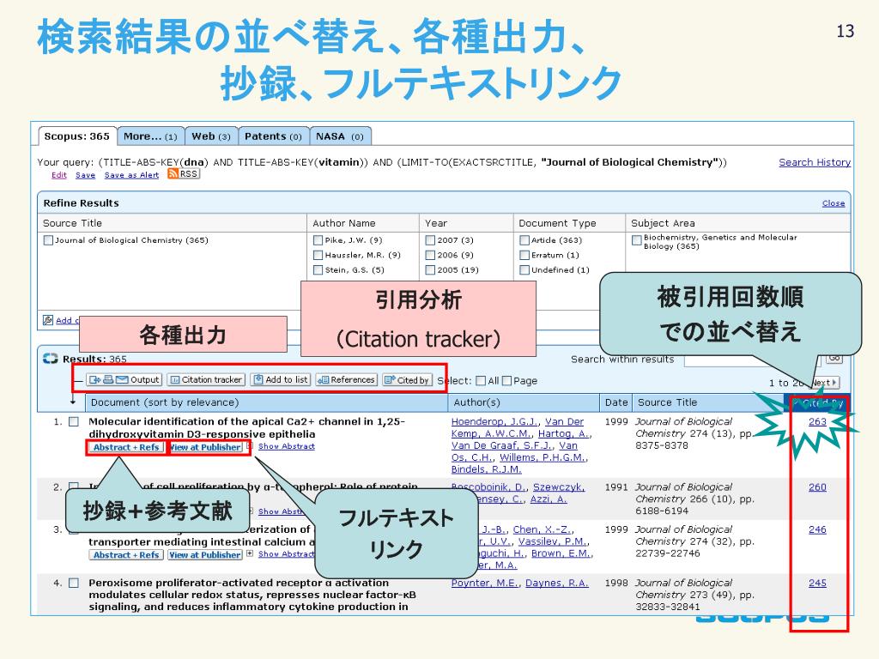This screenshot has width=879, height=659.
Task: Tick the Select All checkbox
Action: 481,381
